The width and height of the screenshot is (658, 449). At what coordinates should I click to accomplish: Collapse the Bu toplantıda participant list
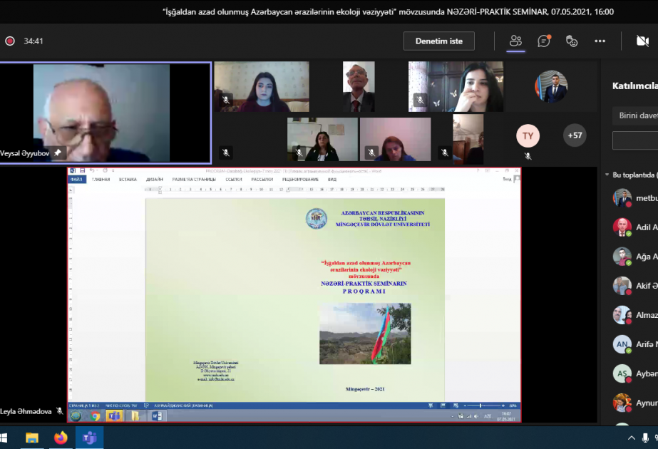pyautogui.click(x=607, y=175)
